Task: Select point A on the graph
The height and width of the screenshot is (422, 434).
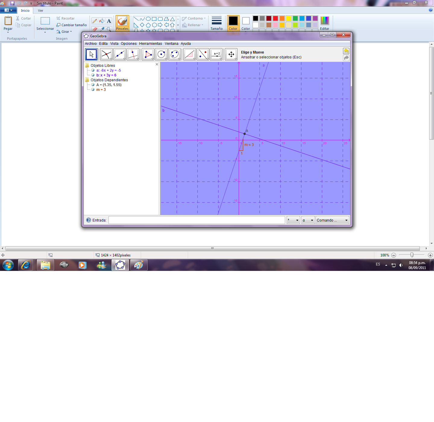Action: (x=244, y=134)
